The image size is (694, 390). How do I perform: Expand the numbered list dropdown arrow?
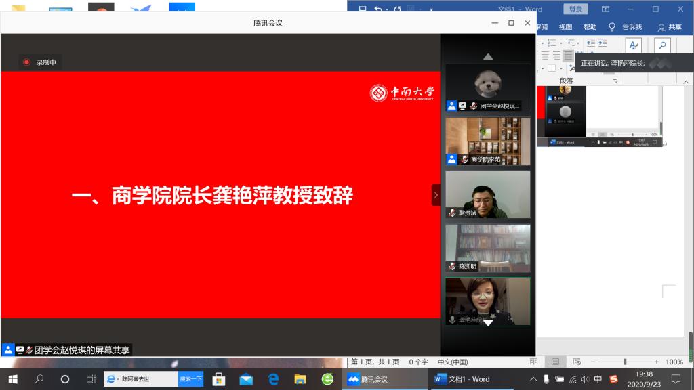click(x=560, y=43)
